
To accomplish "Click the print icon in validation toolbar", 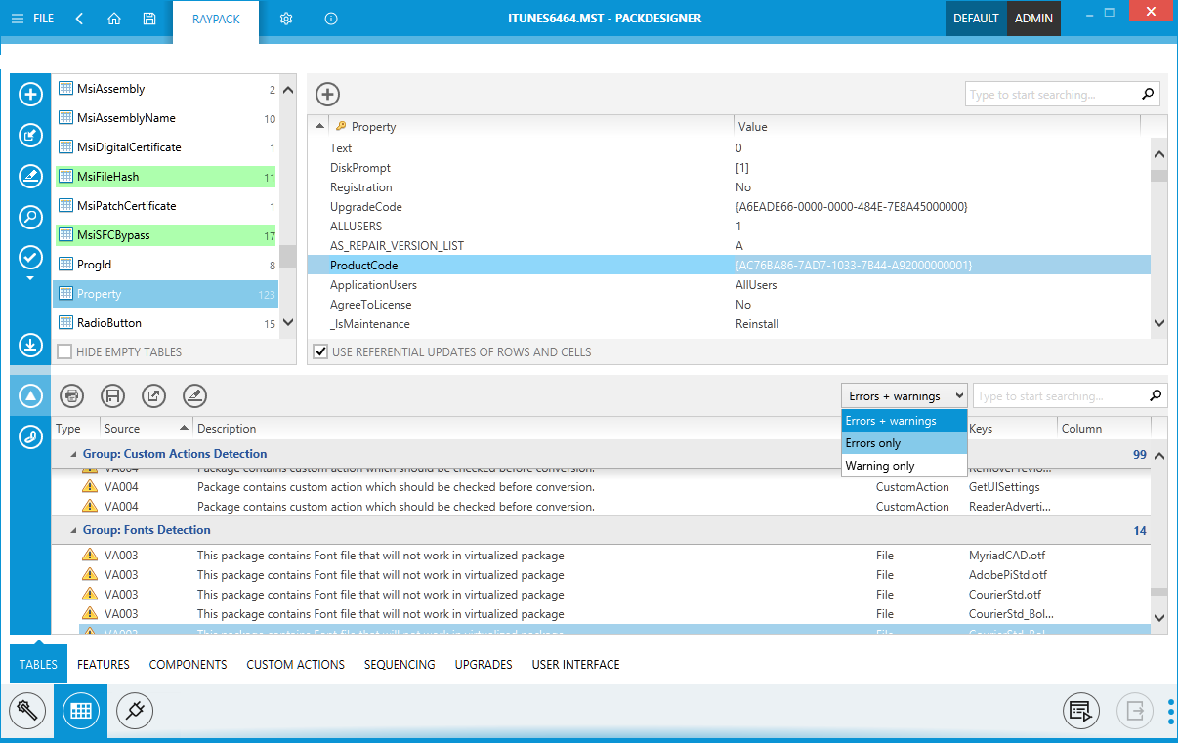I will tap(71, 395).
